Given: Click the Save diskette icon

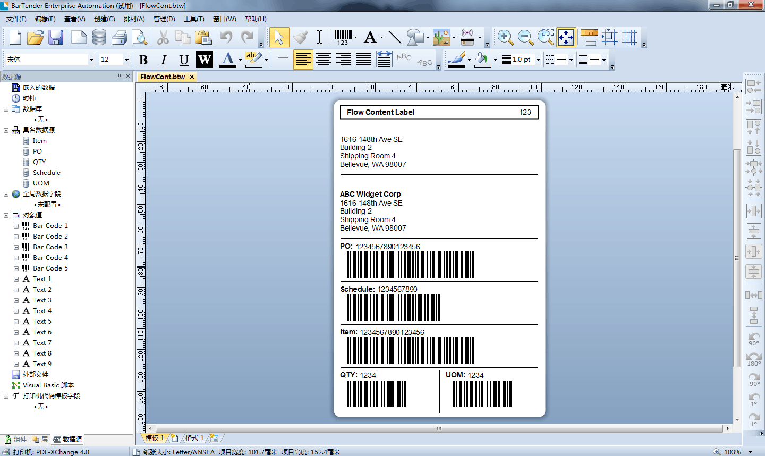Looking at the screenshot, I should pyautogui.click(x=56, y=37).
